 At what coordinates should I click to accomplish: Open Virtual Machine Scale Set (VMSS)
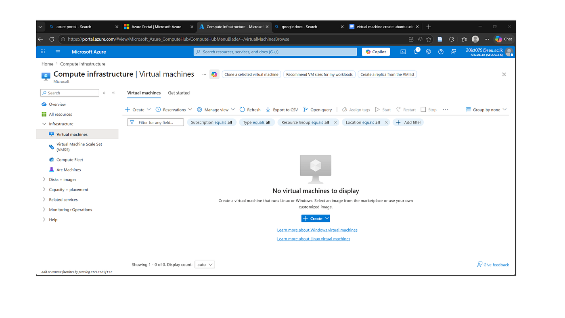[79, 147]
